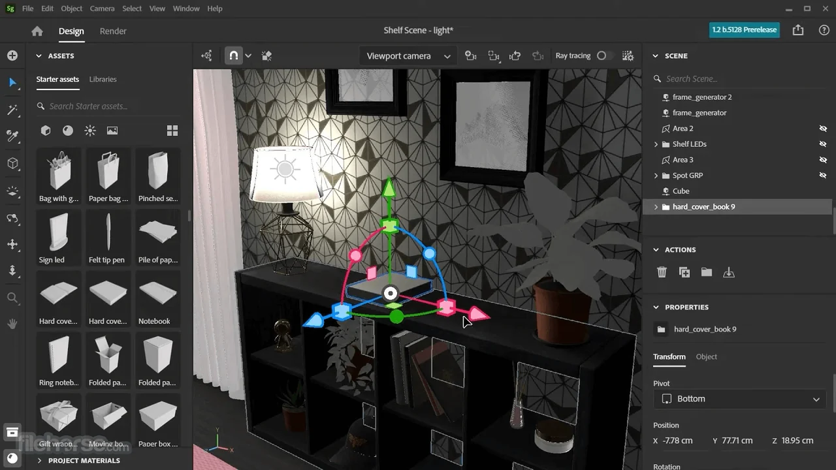Viewport: 836px width, 470px height.
Task: Select the Zoom magnifier tool
Action: 12,298
